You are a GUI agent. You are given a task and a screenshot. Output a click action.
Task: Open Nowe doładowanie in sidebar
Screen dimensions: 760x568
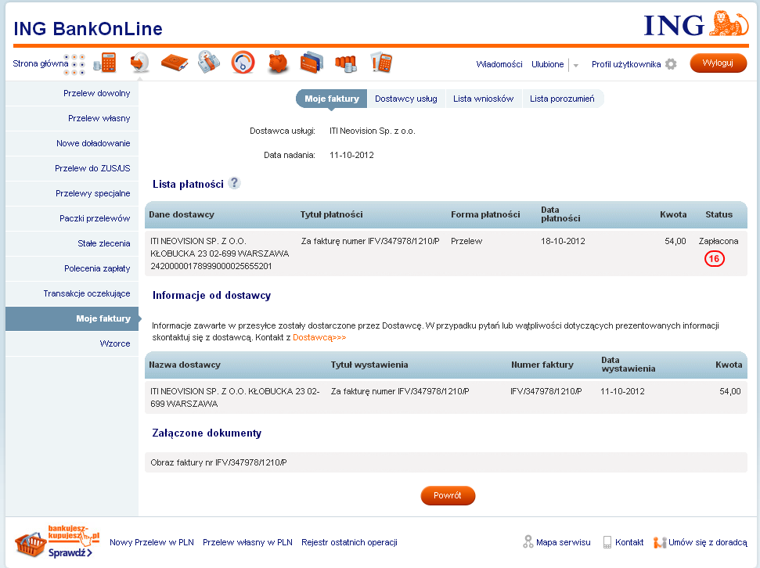tap(72, 143)
